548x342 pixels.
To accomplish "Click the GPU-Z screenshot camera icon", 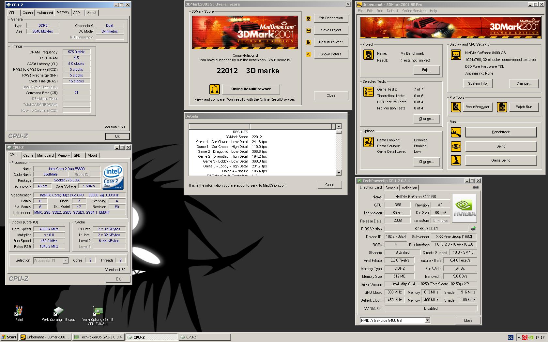I will point(476,187).
